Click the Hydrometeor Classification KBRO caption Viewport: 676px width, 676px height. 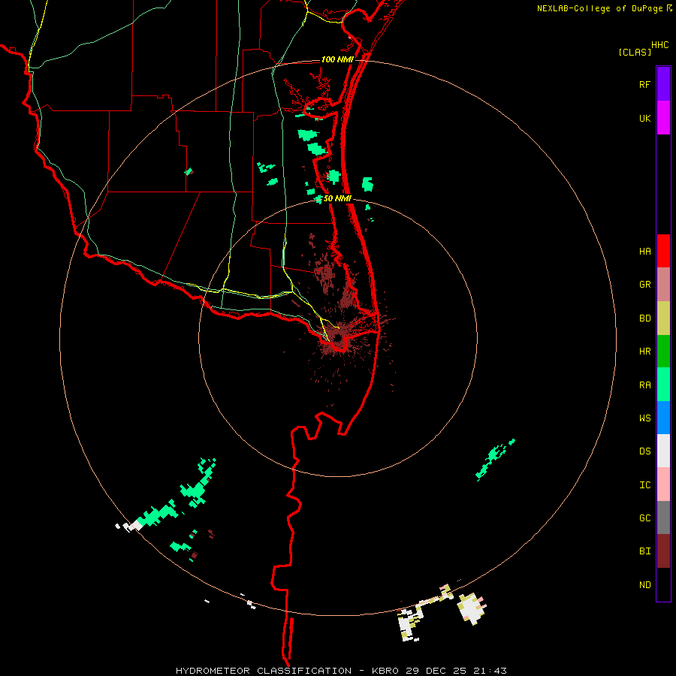point(341,671)
